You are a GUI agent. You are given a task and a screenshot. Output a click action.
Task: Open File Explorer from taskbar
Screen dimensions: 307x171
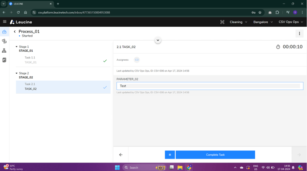coord(180,167)
